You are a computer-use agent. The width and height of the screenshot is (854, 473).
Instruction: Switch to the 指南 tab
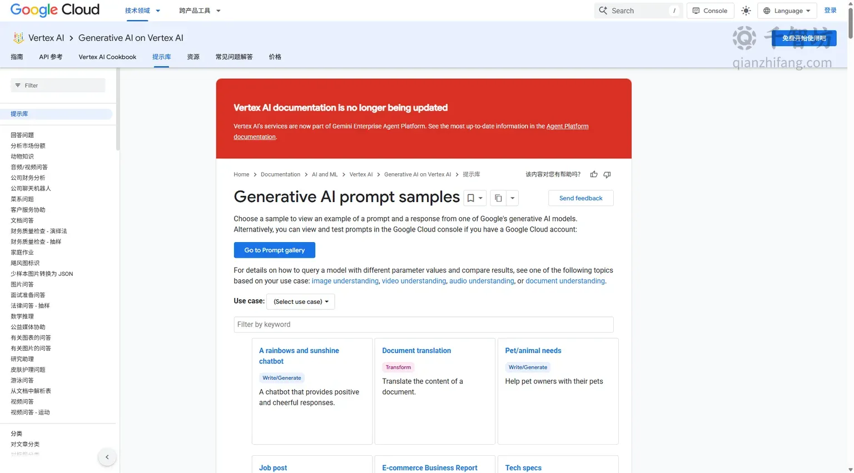click(x=17, y=57)
